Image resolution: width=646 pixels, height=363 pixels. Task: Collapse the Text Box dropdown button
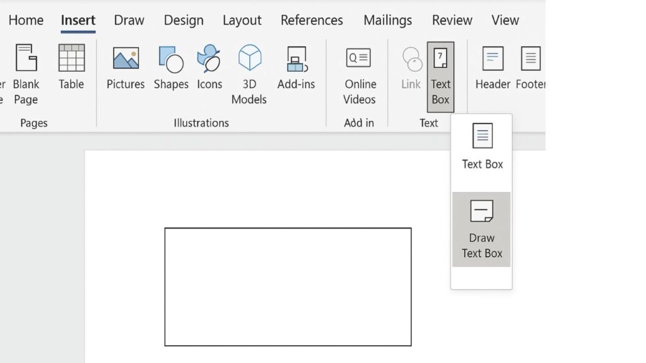tap(440, 77)
